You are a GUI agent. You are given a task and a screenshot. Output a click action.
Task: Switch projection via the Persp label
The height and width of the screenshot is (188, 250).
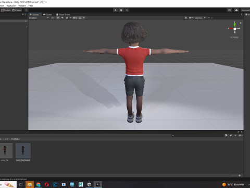[234, 37]
